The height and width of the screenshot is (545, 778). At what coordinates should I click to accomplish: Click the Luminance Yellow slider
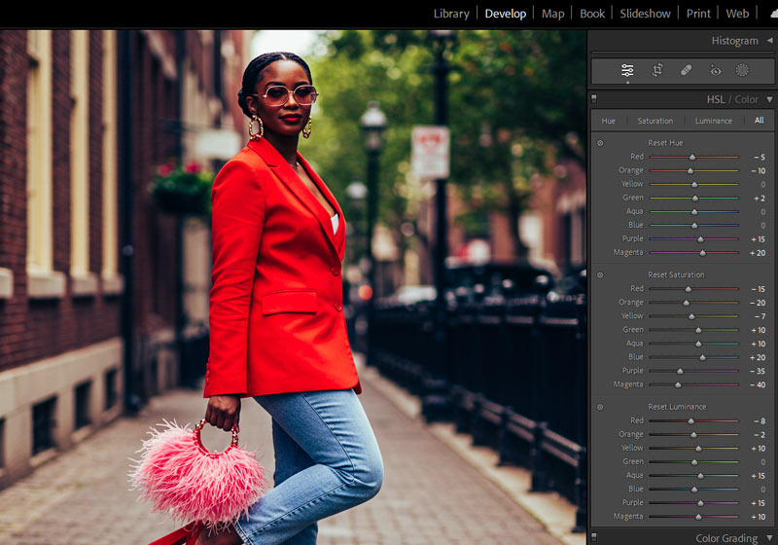pos(693,449)
